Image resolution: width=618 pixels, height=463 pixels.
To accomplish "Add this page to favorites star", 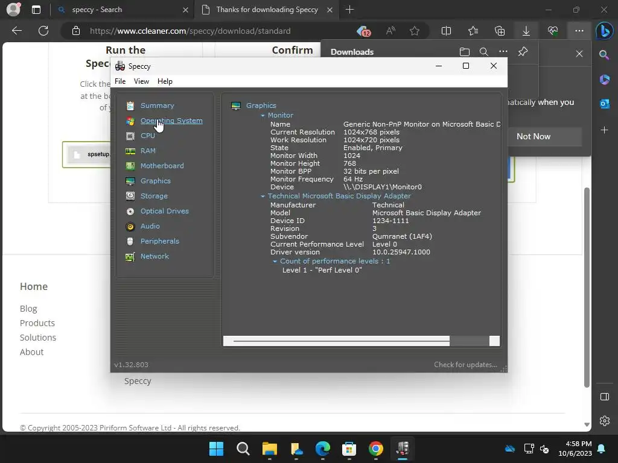I will pos(414,31).
